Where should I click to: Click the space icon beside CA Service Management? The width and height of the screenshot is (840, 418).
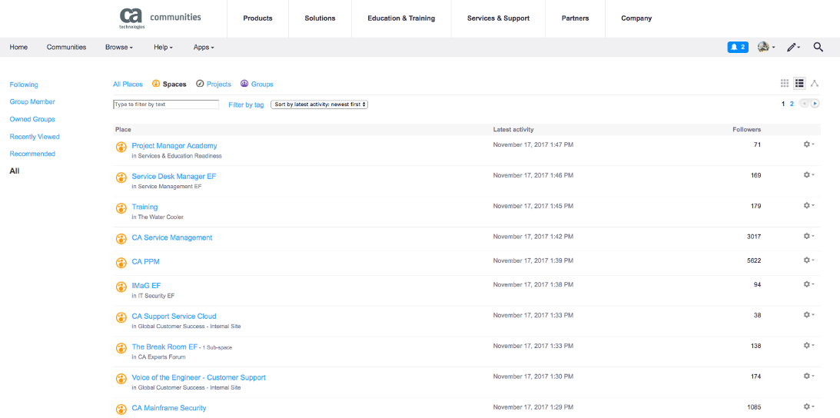[121, 238]
